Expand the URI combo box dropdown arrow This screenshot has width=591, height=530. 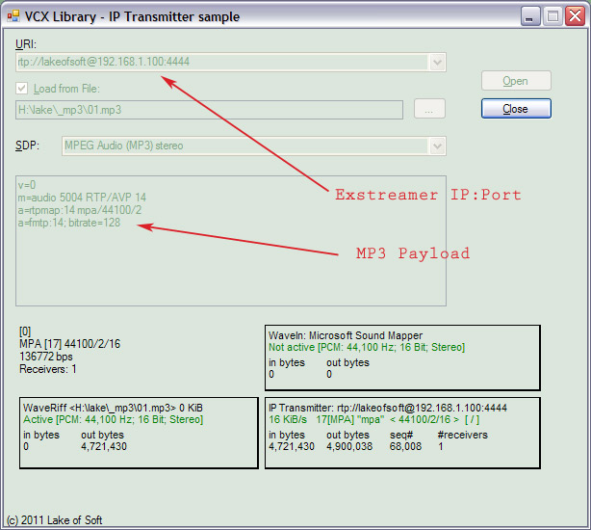pyautogui.click(x=437, y=62)
